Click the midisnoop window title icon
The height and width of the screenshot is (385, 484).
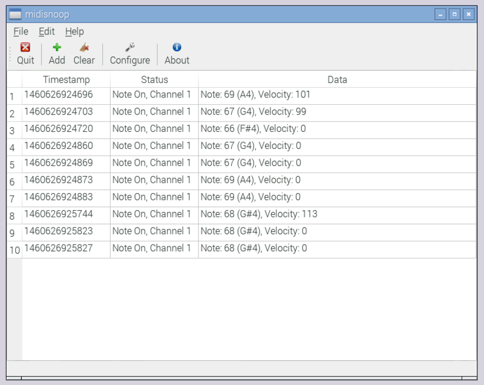click(15, 14)
